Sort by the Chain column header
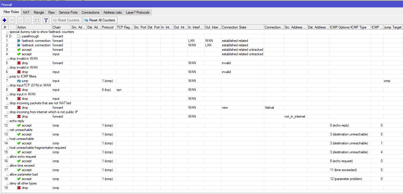403x194 pixels. click(x=61, y=27)
